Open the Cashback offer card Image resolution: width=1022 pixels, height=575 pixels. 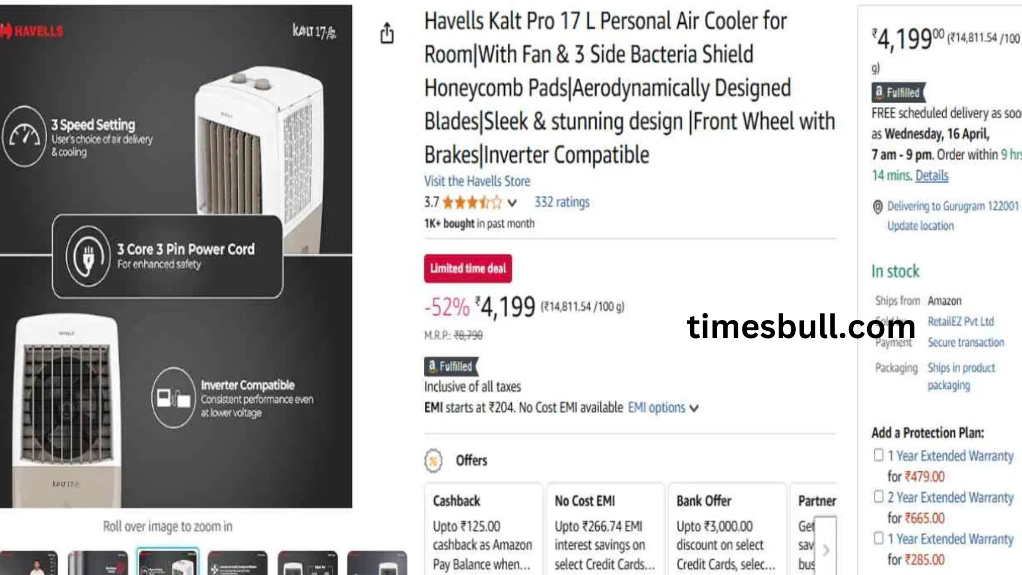click(x=483, y=530)
